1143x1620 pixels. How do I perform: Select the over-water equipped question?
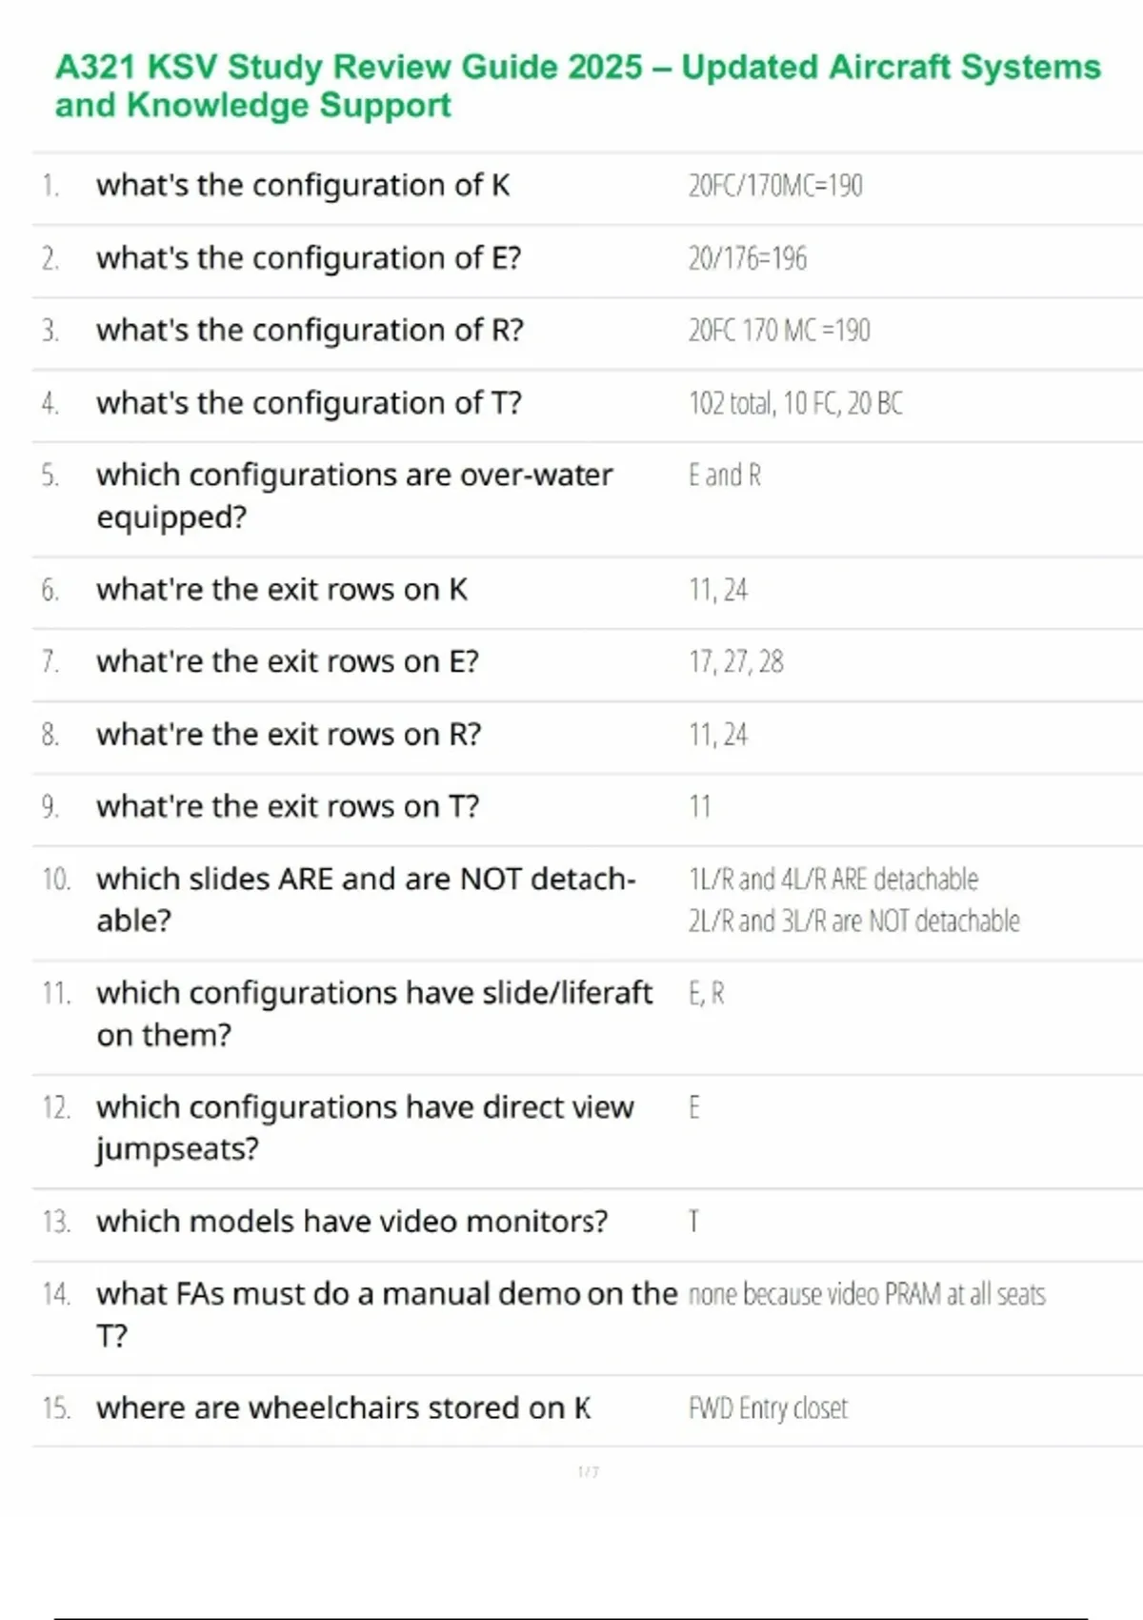click(354, 496)
